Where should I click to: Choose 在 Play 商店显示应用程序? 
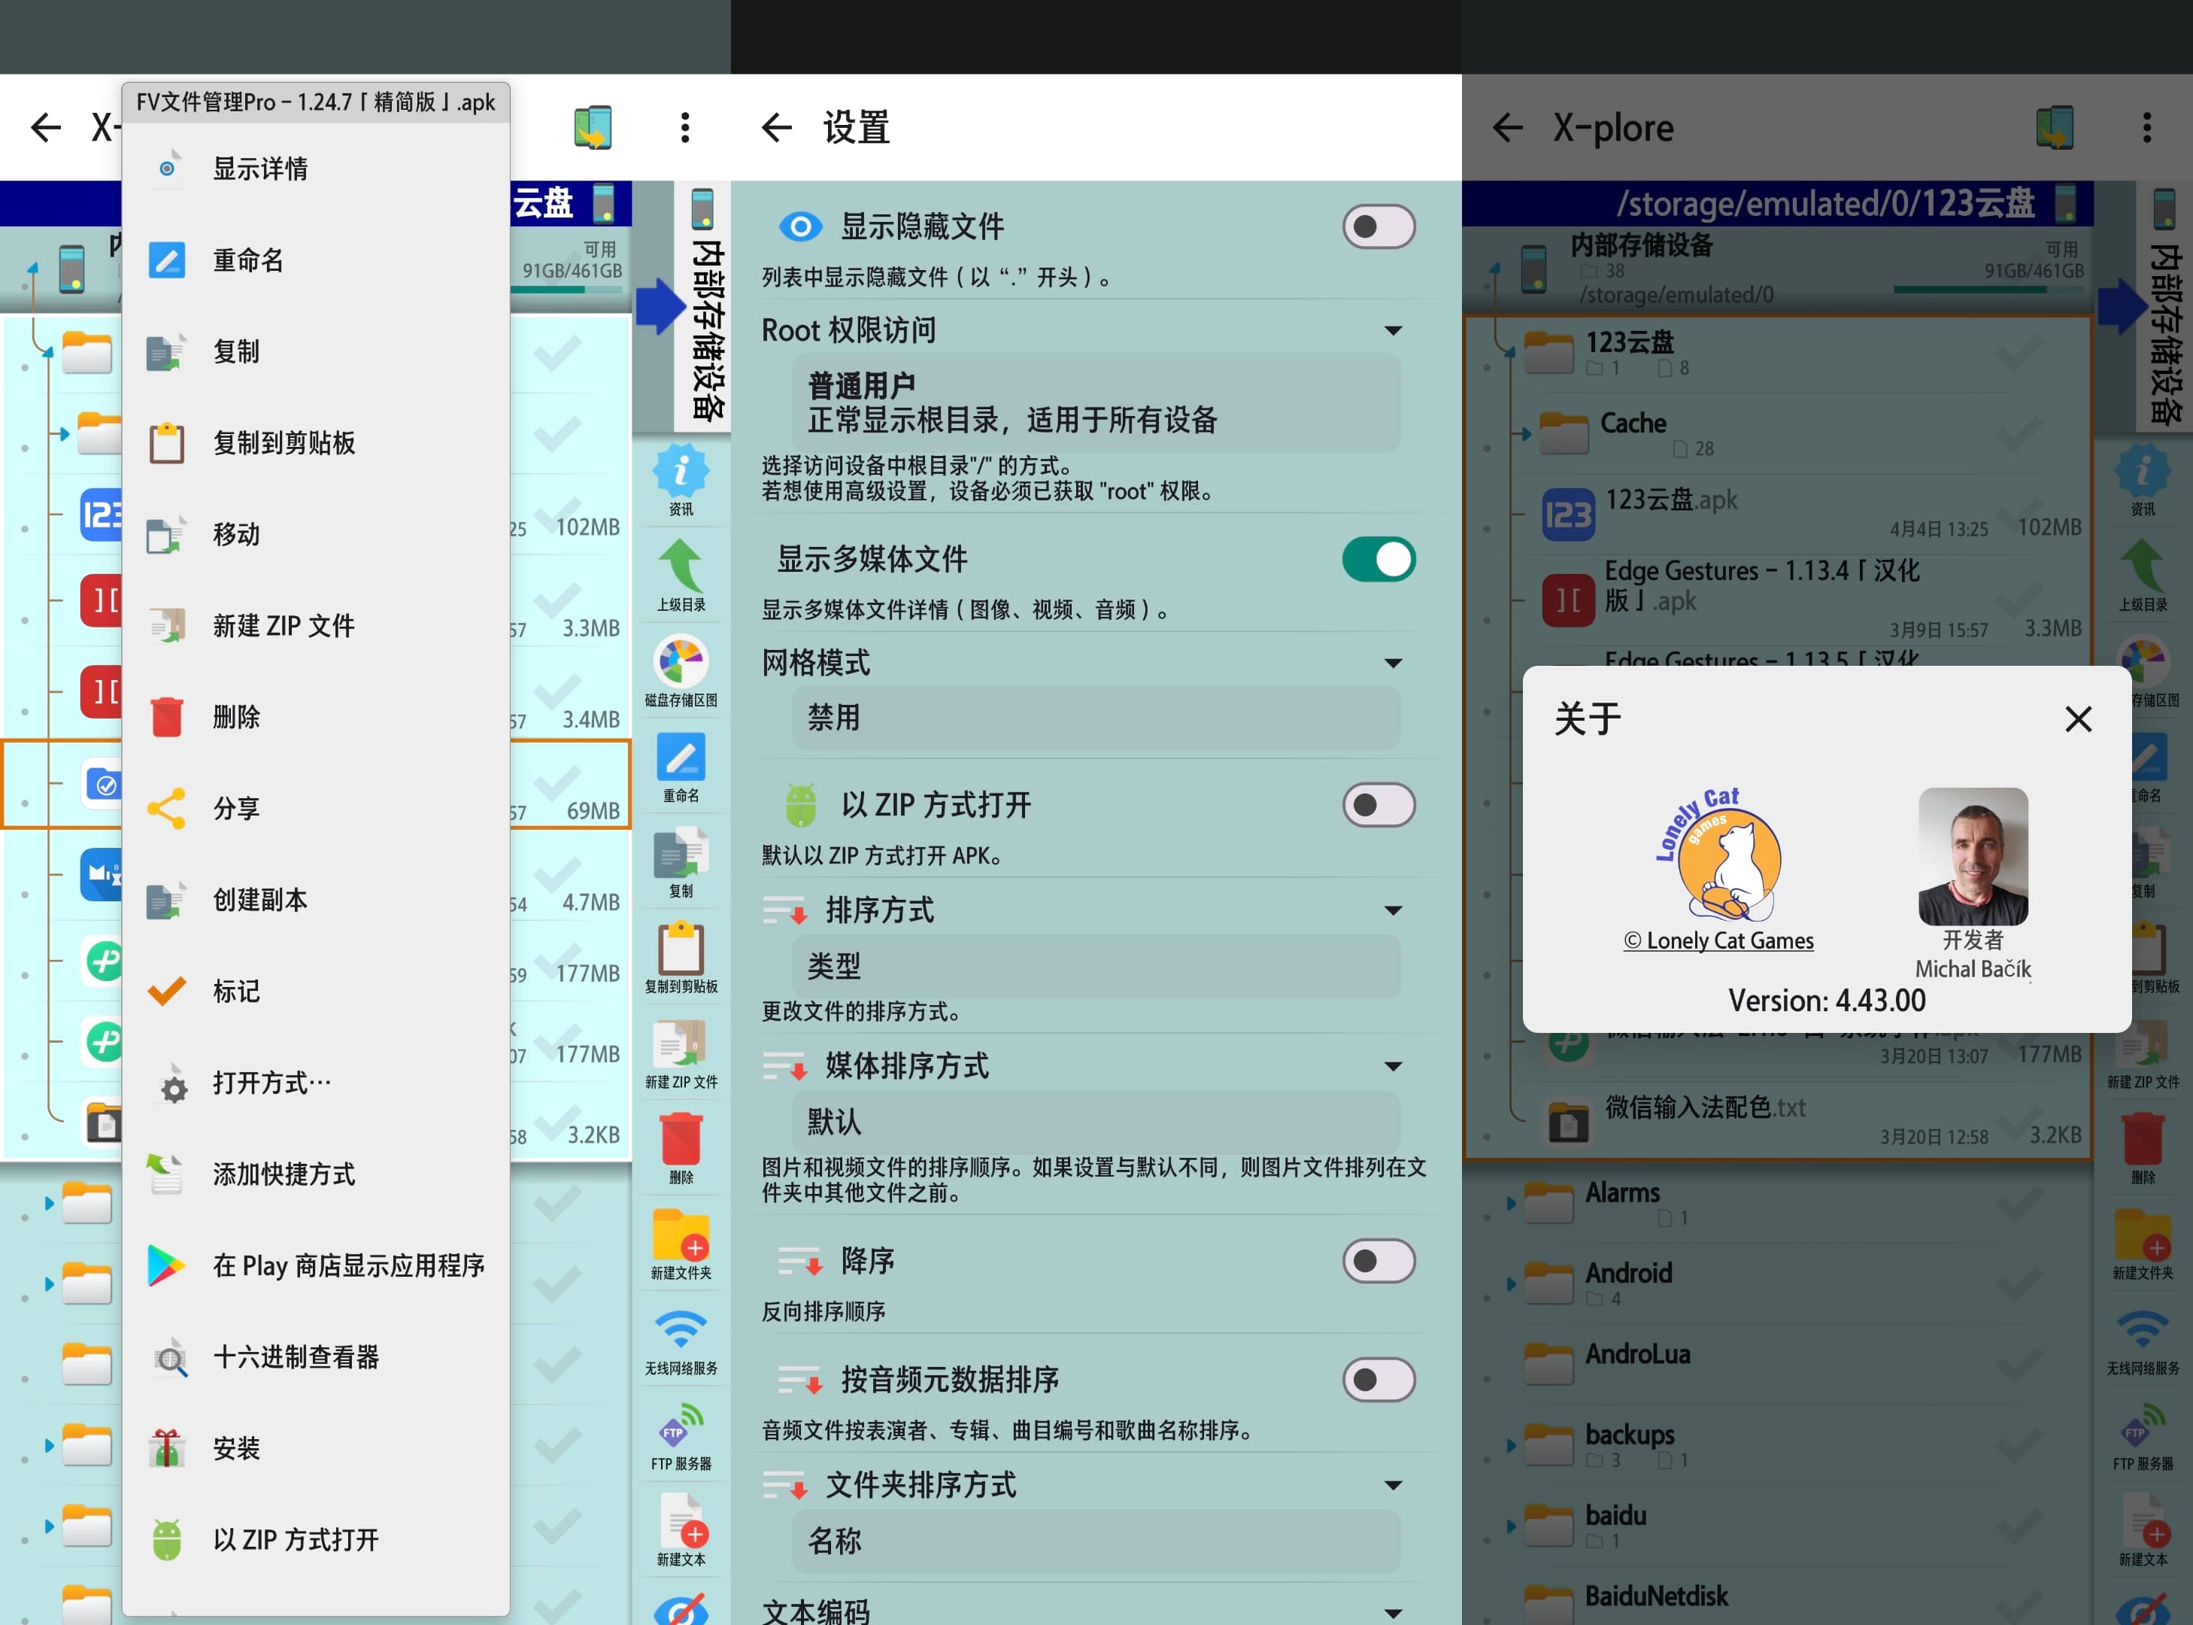click(x=316, y=1266)
